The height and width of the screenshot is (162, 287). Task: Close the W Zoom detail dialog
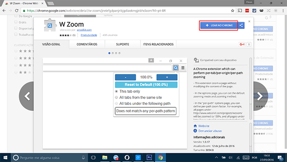click(249, 21)
